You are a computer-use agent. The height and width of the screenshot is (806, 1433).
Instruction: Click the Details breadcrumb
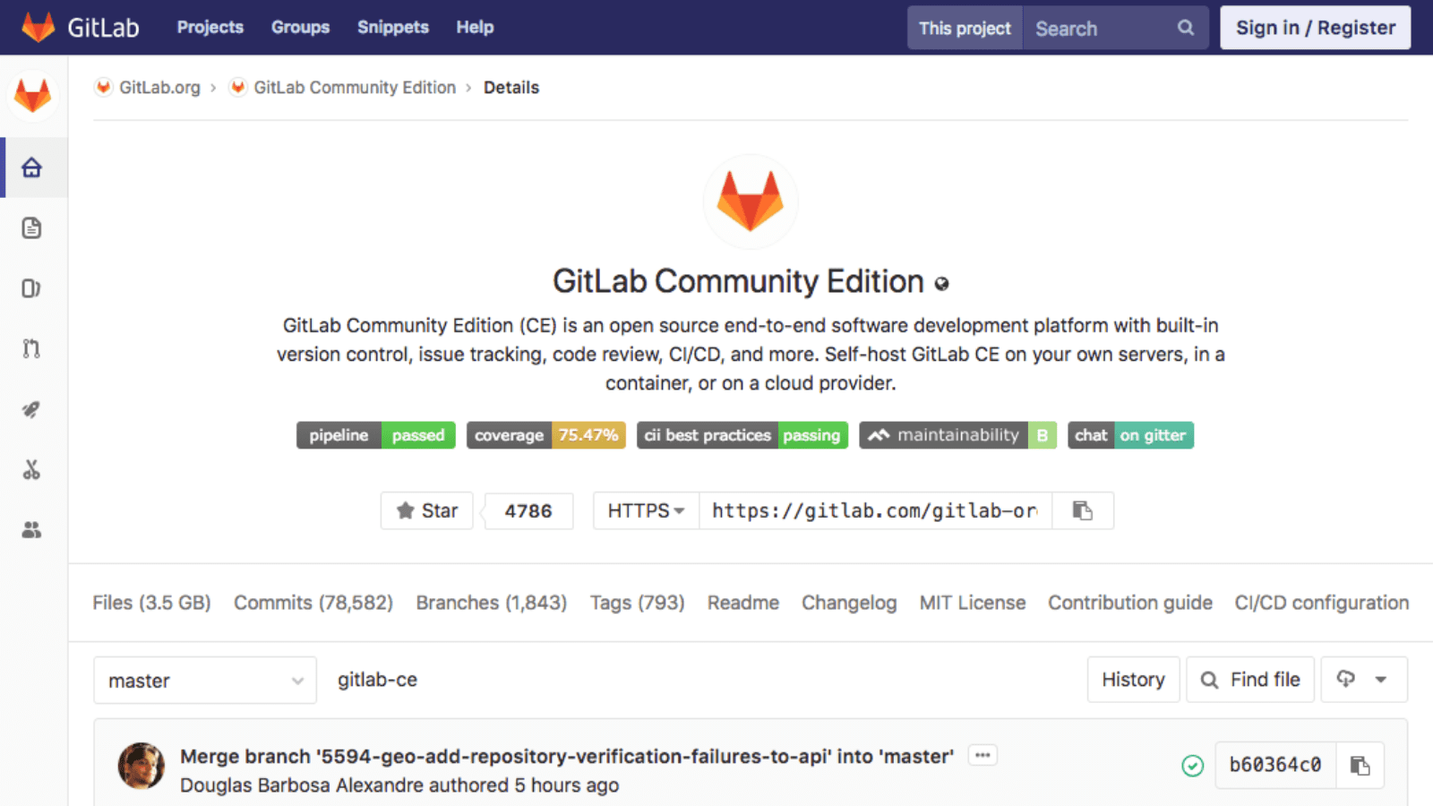click(x=511, y=87)
